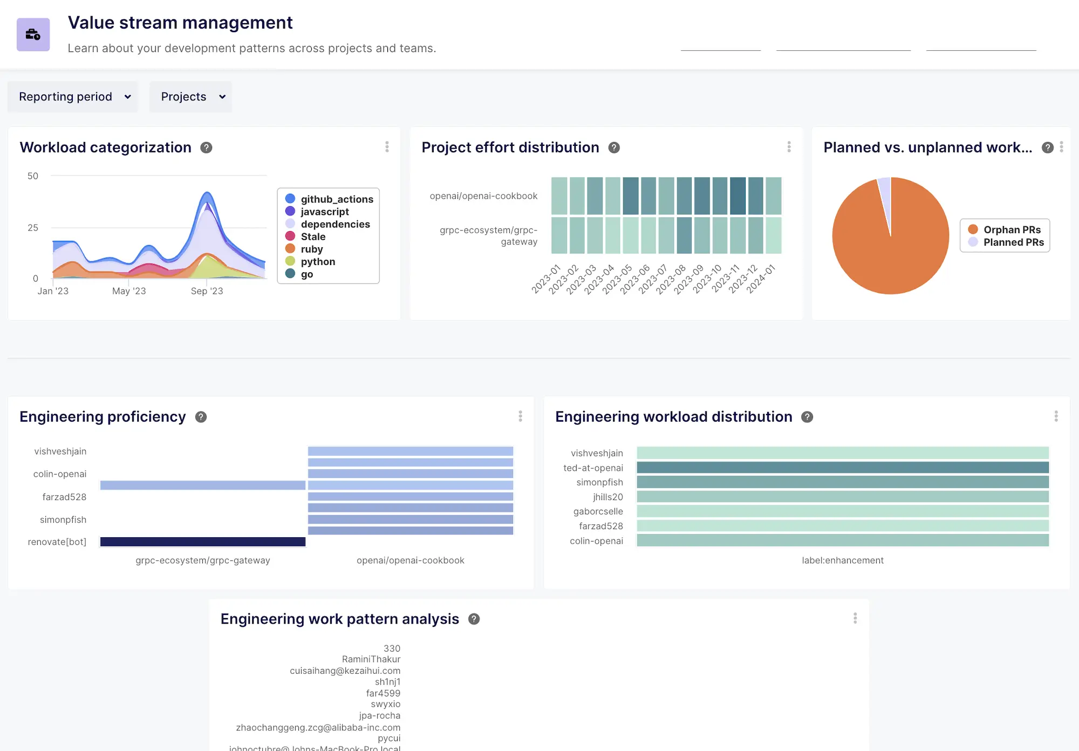
Task: Open the Reporting period dropdown
Action: coord(72,97)
